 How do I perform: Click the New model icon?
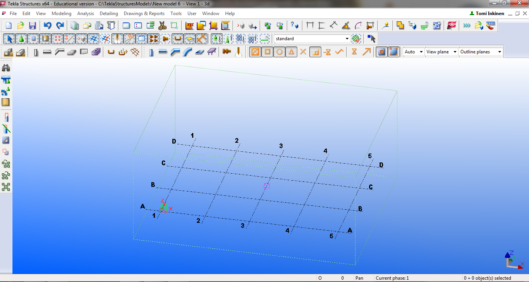(9, 26)
